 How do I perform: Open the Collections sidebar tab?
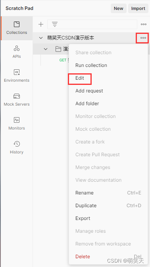point(17,28)
